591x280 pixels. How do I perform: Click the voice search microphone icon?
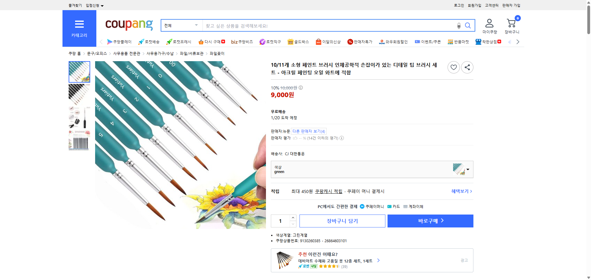point(458,26)
